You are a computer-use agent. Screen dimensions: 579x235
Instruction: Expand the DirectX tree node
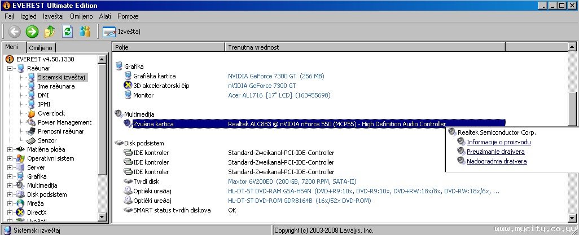(x=10, y=212)
